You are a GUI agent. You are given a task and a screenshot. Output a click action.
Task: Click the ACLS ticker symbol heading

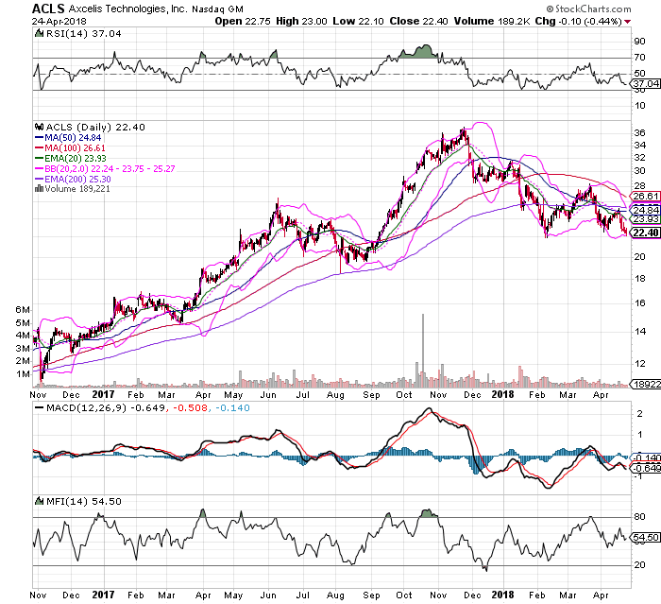point(48,9)
